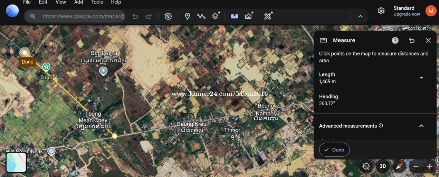Click the map layers stack icon
The width and height of the screenshot is (439, 177).
pos(215,16)
